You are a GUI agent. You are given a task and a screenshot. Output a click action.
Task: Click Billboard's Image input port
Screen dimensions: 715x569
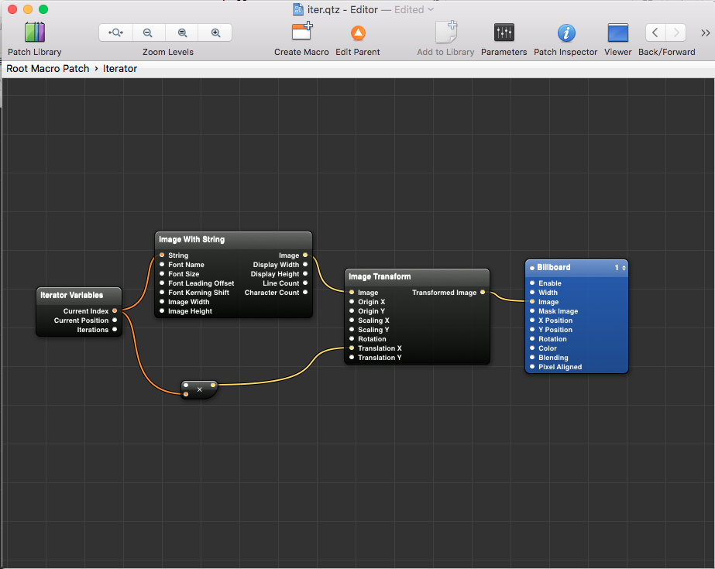coord(532,302)
